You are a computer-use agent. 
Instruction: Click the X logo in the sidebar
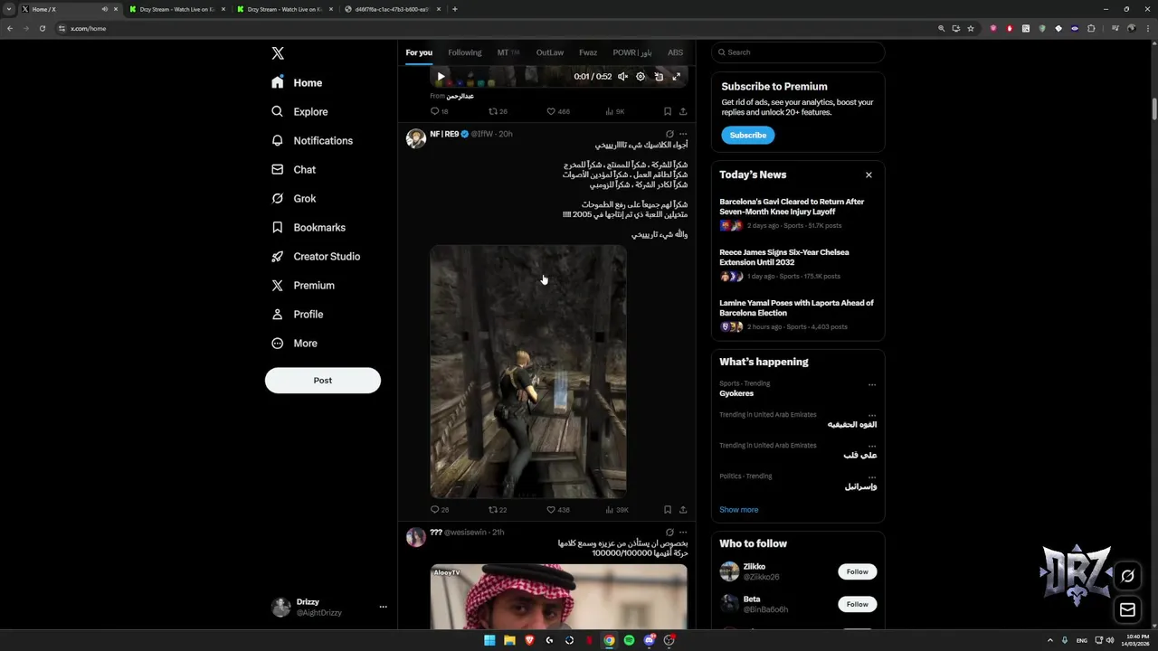(278, 53)
